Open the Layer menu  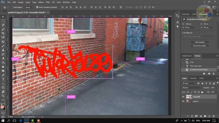click(x=28, y=2)
